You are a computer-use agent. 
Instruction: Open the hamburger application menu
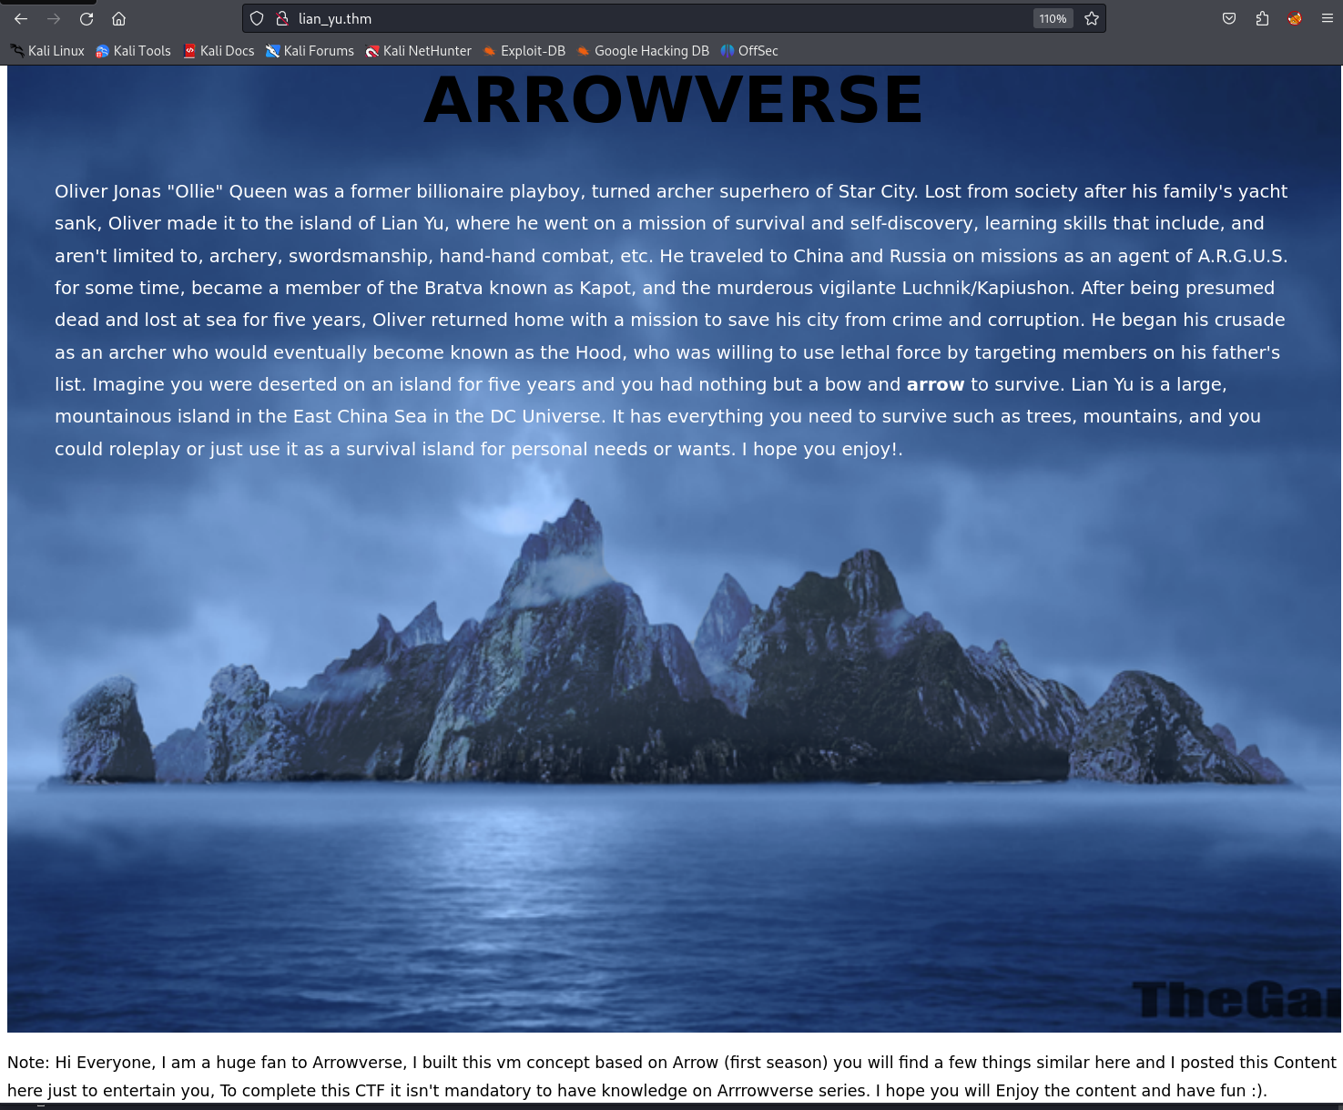[1327, 18]
